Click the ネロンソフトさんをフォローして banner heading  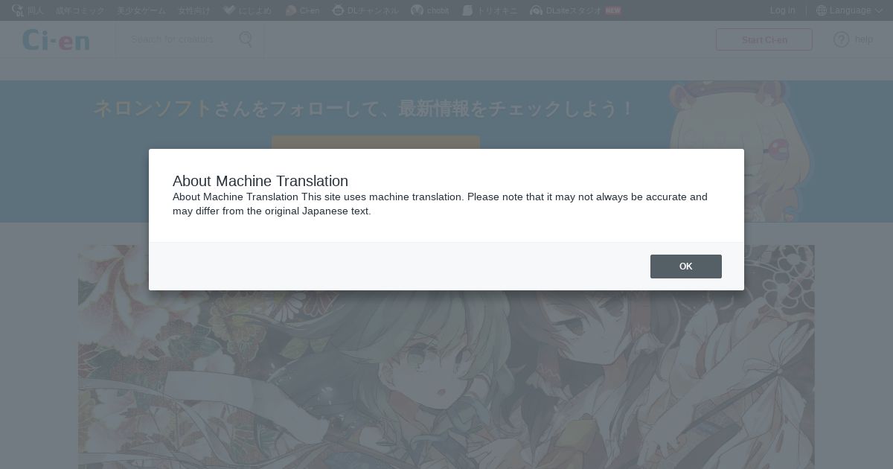point(363,109)
